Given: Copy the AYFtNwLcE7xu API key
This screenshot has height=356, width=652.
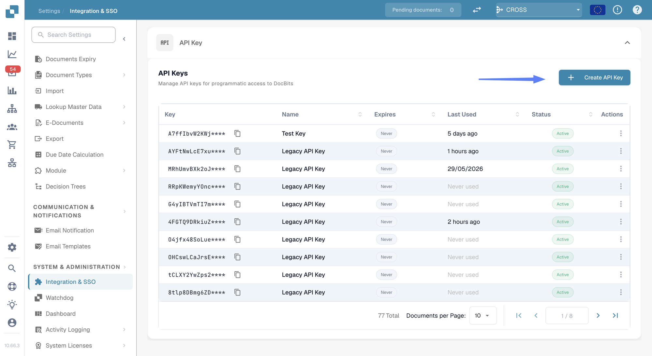Looking at the screenshot, I should [x=237, y=151].
